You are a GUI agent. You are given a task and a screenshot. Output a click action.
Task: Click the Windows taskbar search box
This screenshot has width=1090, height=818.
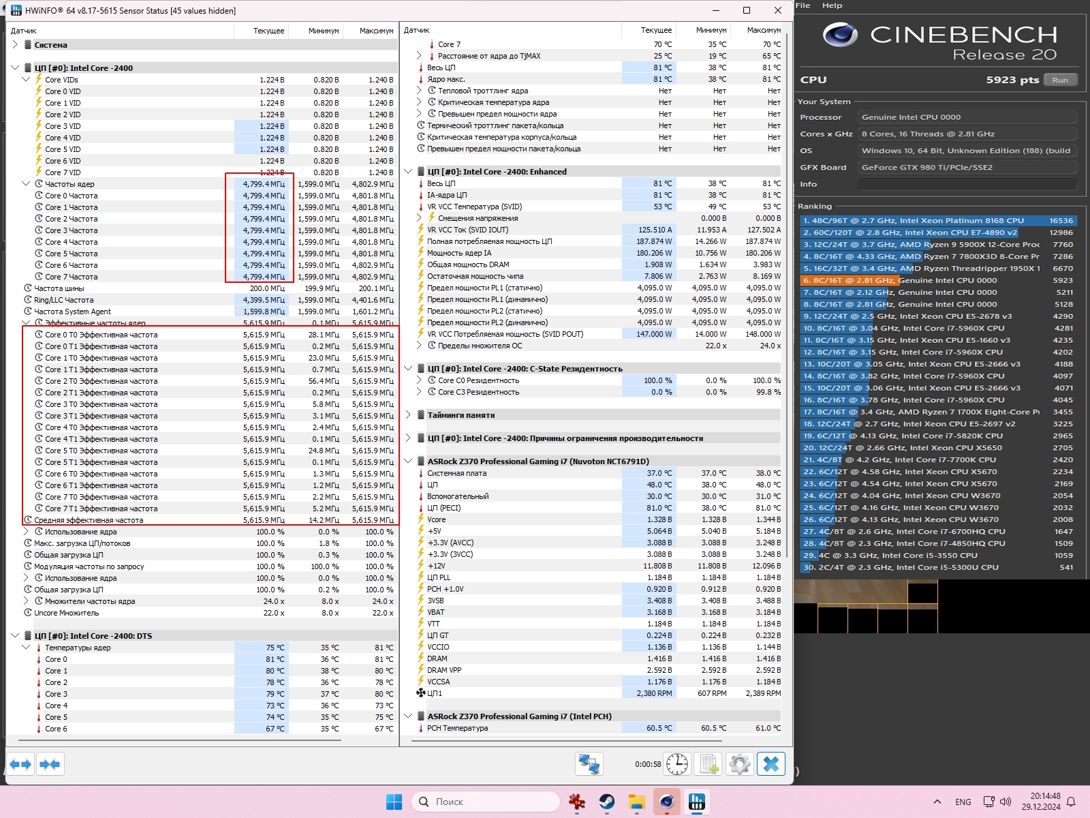coord(485,802)
